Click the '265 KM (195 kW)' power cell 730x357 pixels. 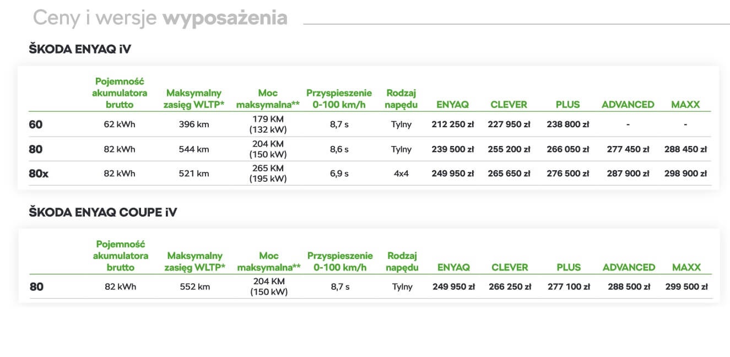coord(268,173)
